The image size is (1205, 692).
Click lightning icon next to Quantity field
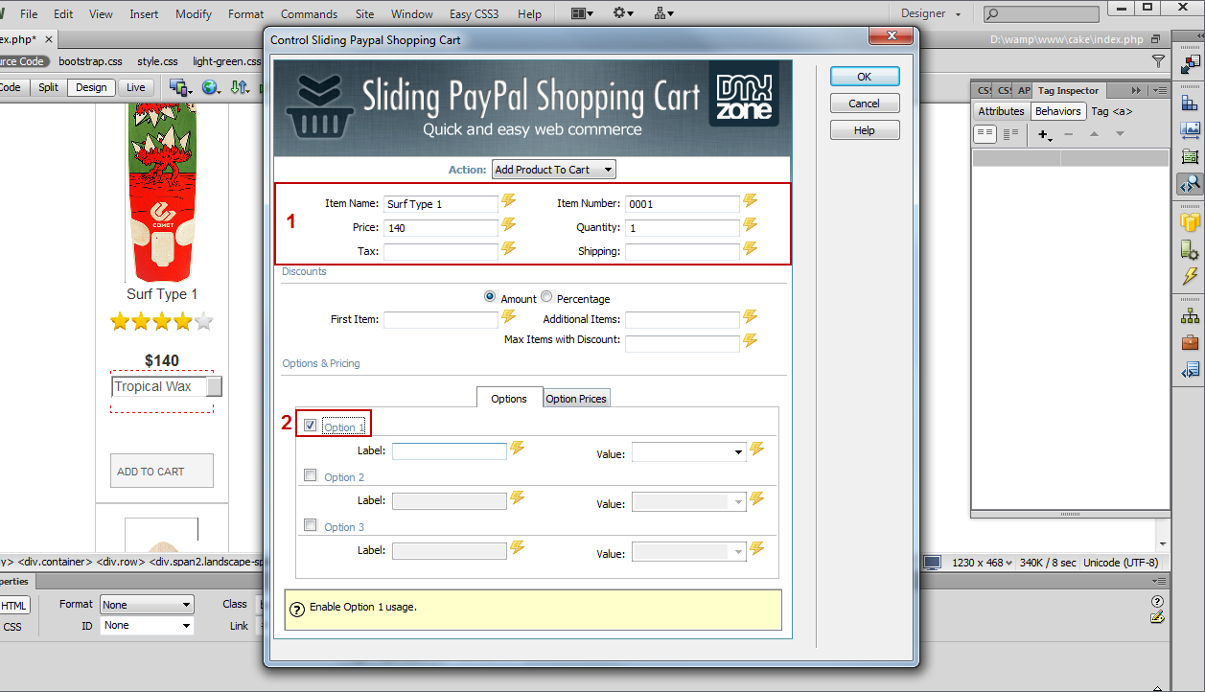pos(751,225)
